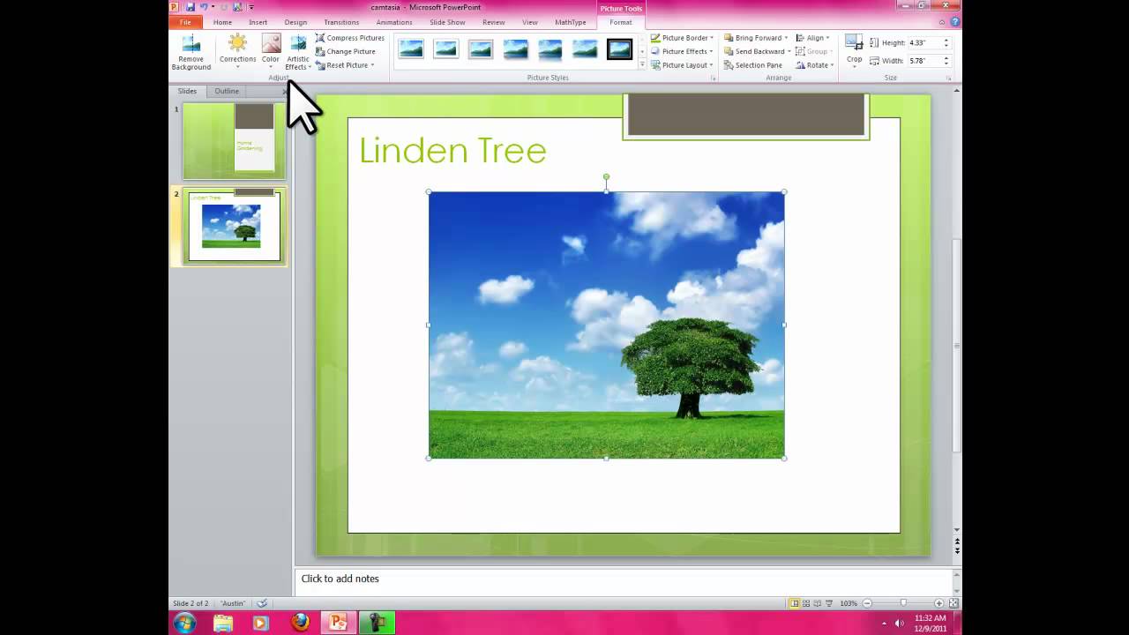
Task: Decrease the Width with the down stepper
Action: click(x=946, y=63)
